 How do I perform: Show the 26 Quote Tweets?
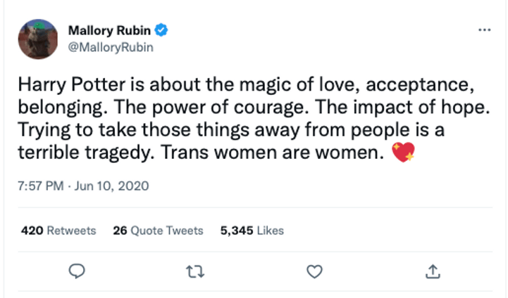158,231
